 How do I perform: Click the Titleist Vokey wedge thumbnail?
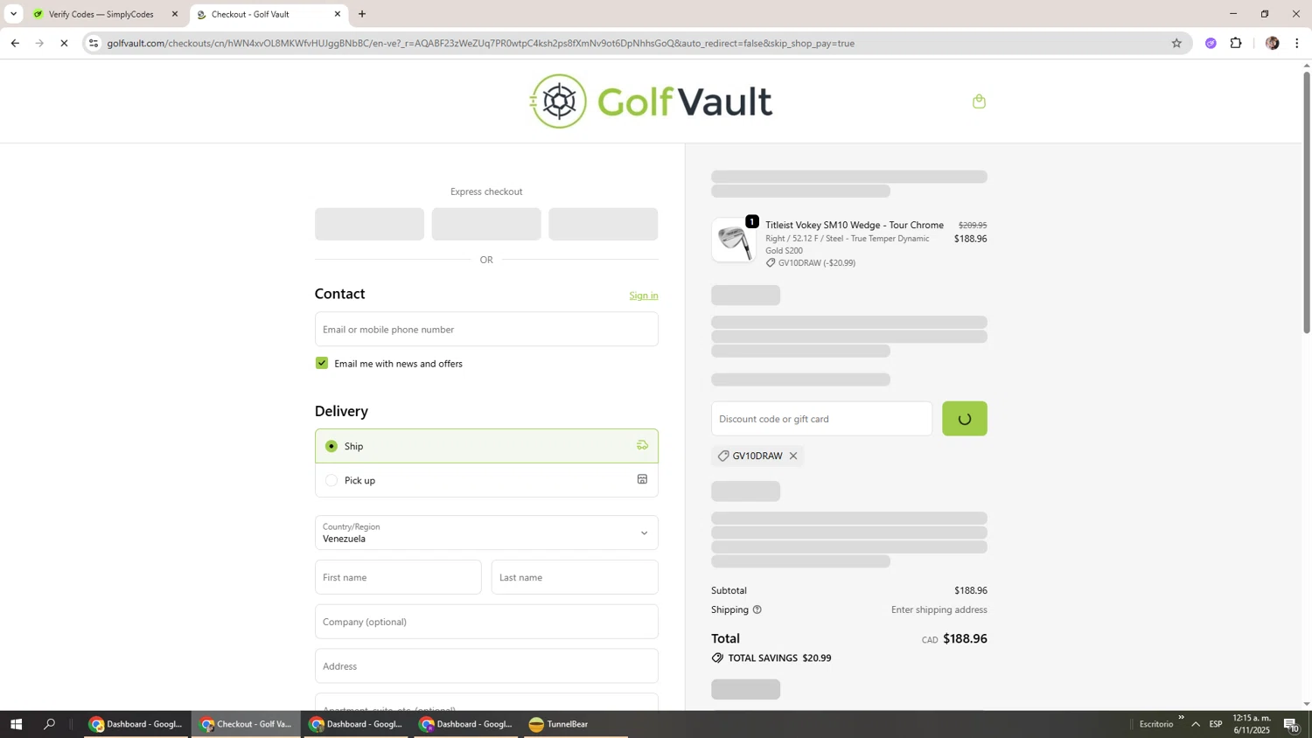pos(734,240)
